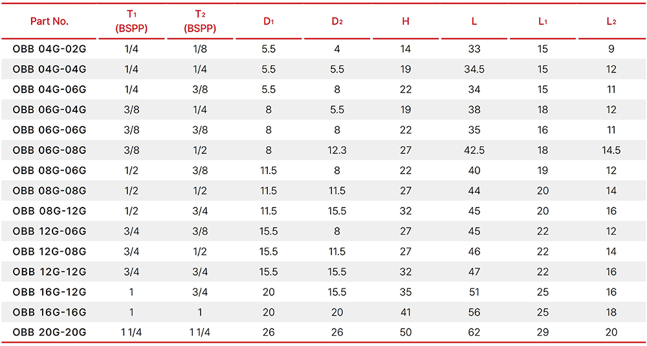
Task: Select the D1 column header
Action: pyautogui.click(x=269, y=21)
